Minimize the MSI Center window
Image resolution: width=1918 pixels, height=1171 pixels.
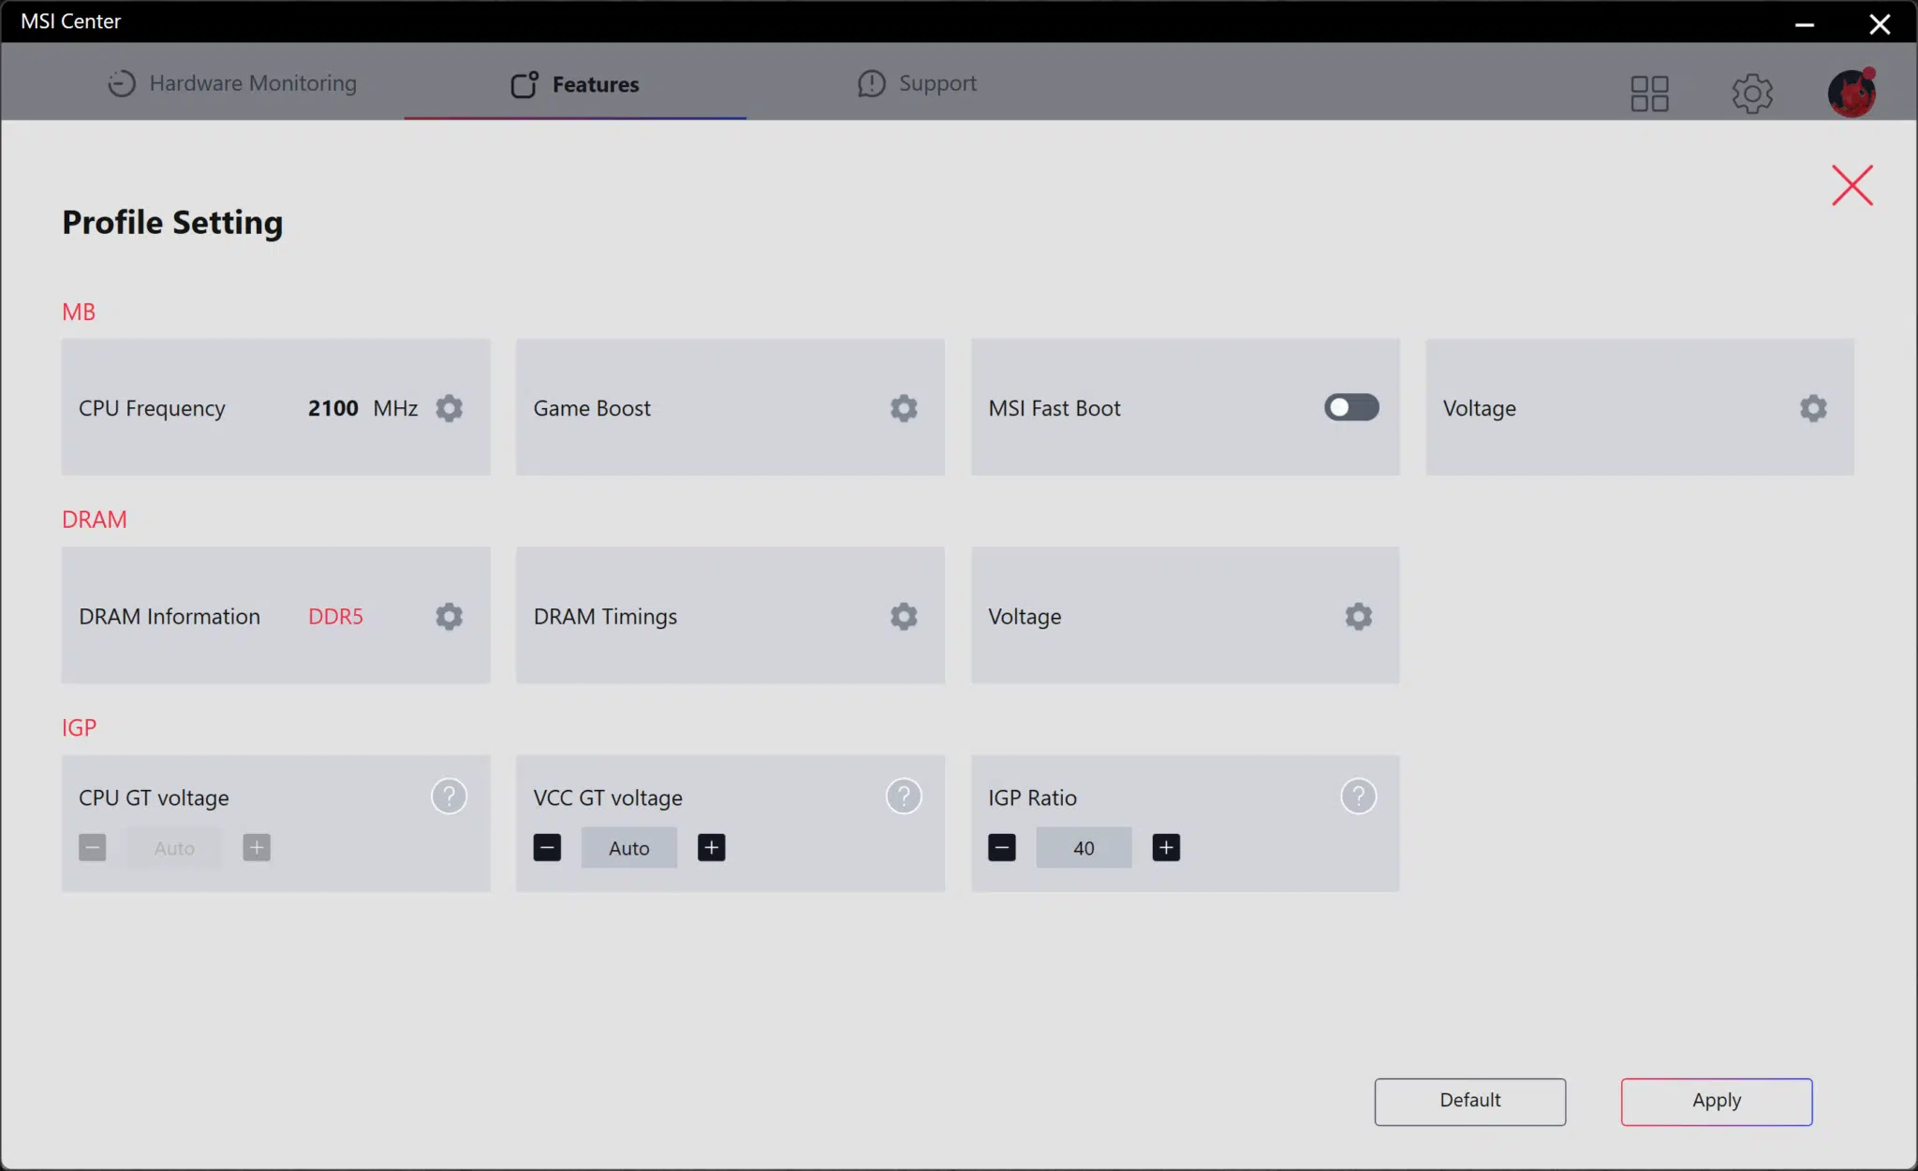[1805, 23]
